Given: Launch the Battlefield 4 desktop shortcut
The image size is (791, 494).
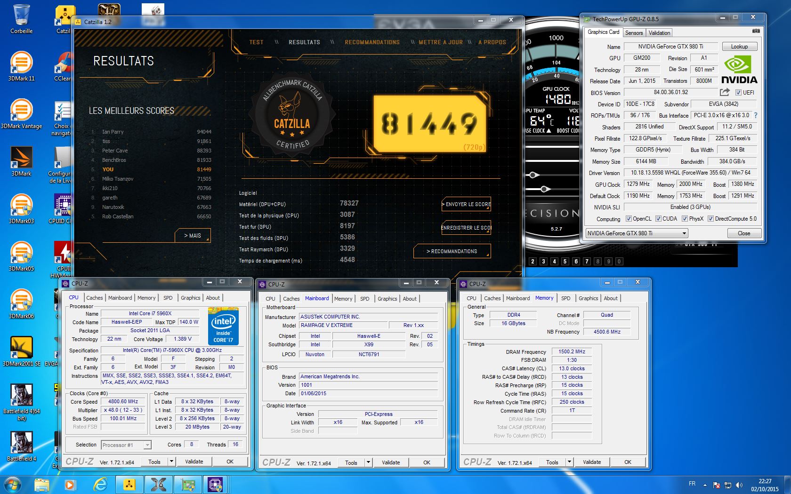Looking at the screenshot, I should [21, 446].
